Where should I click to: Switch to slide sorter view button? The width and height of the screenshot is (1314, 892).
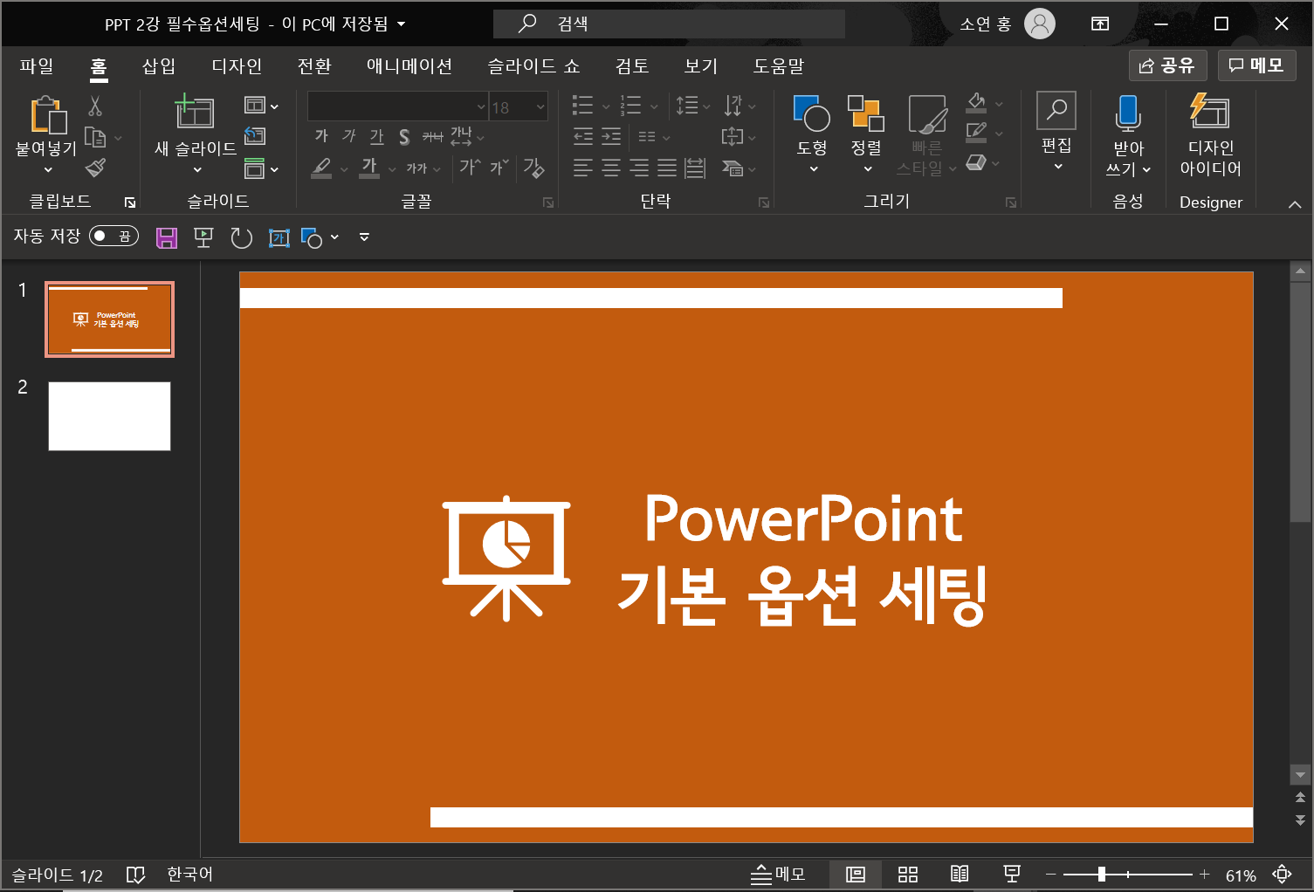tap(908, 874)
